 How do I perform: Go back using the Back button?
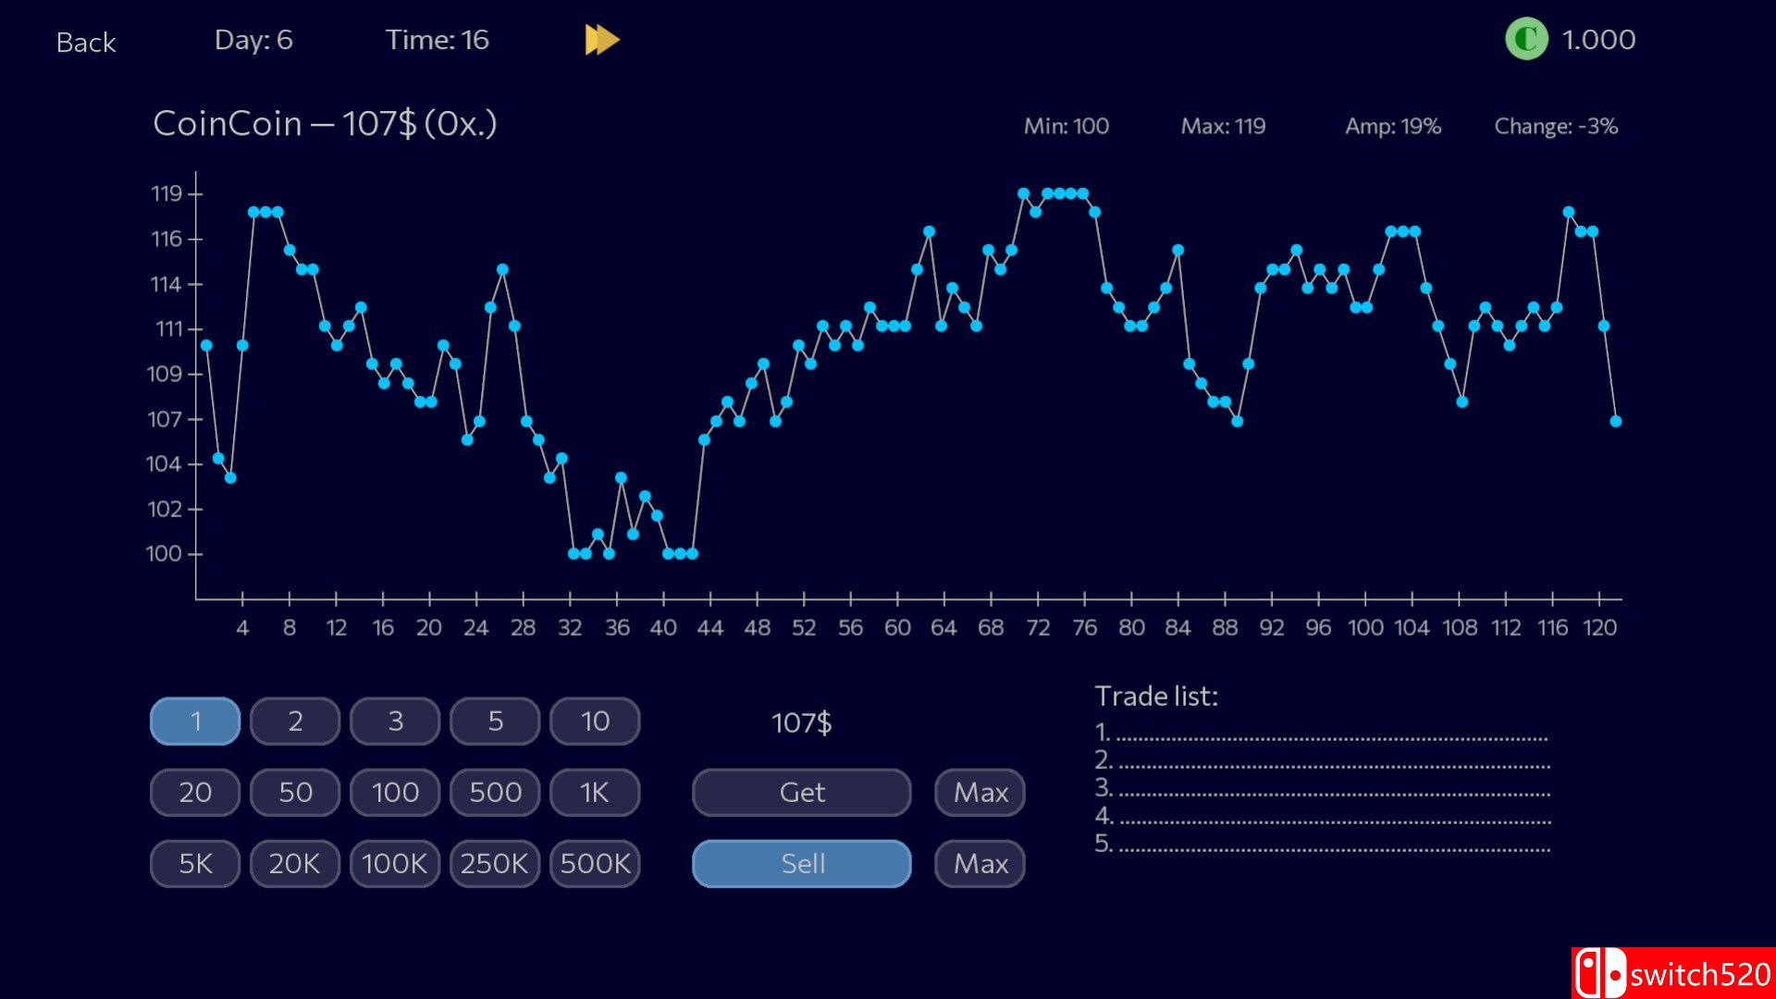point(86,43)
